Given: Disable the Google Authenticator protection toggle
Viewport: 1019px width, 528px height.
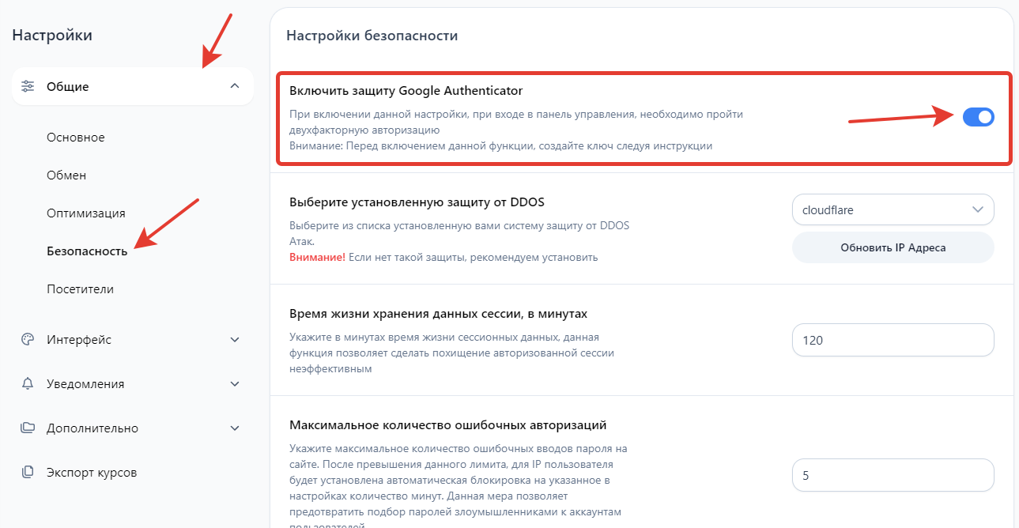Looking at the screenshot, I should tap(978, 117).
